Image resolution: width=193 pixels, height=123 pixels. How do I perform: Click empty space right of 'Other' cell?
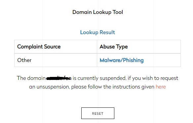tap(64, 60)
